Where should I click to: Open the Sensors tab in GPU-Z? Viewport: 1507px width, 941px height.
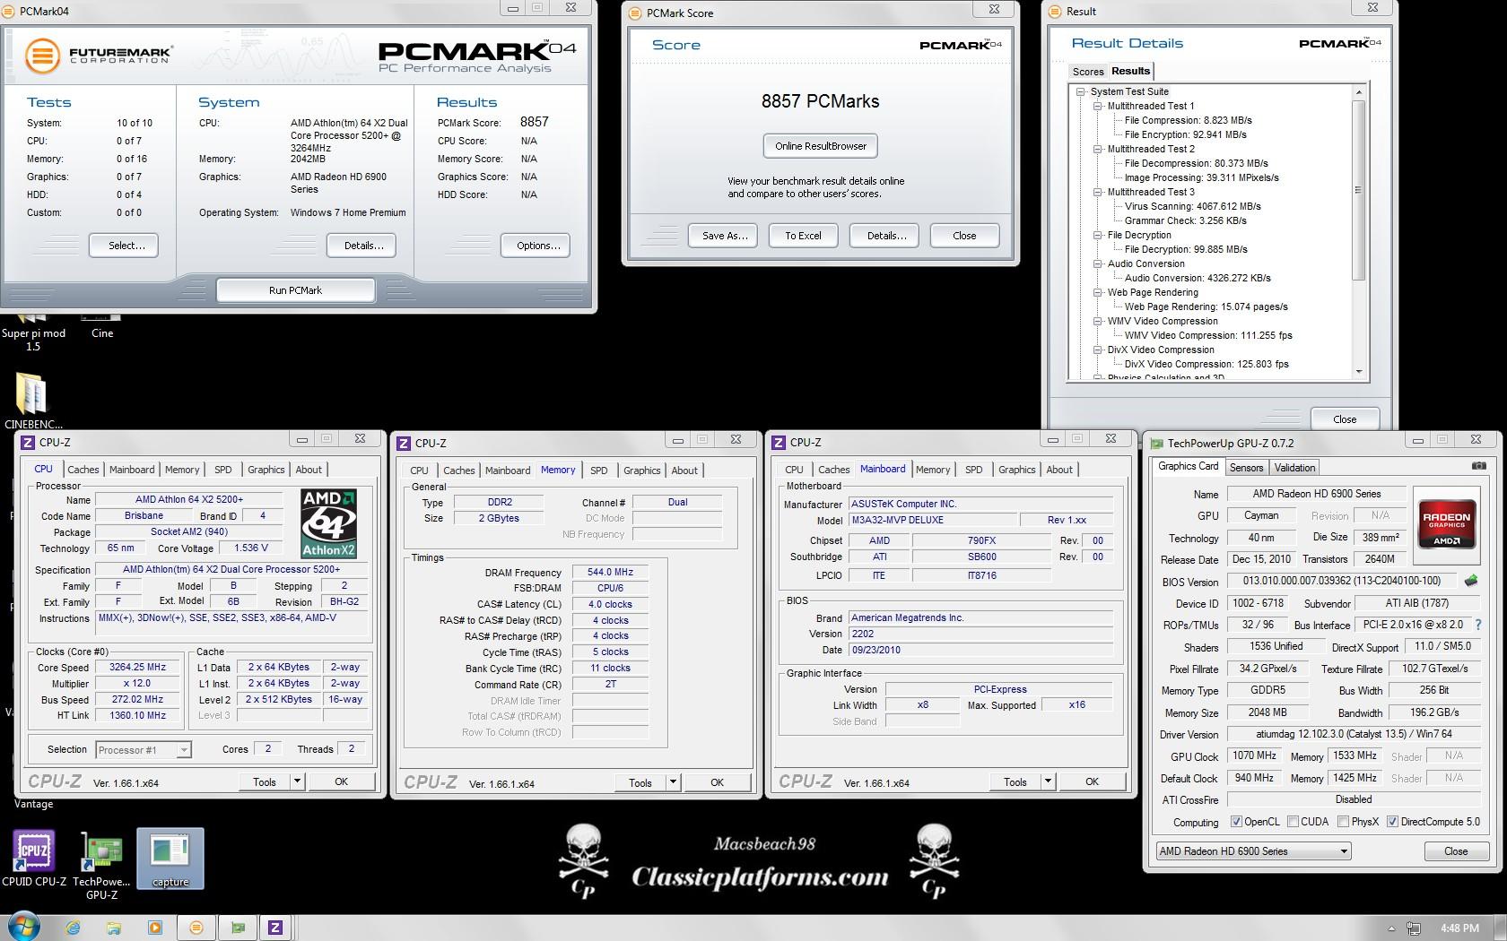pyautogui.click(x=1246, y=468)
